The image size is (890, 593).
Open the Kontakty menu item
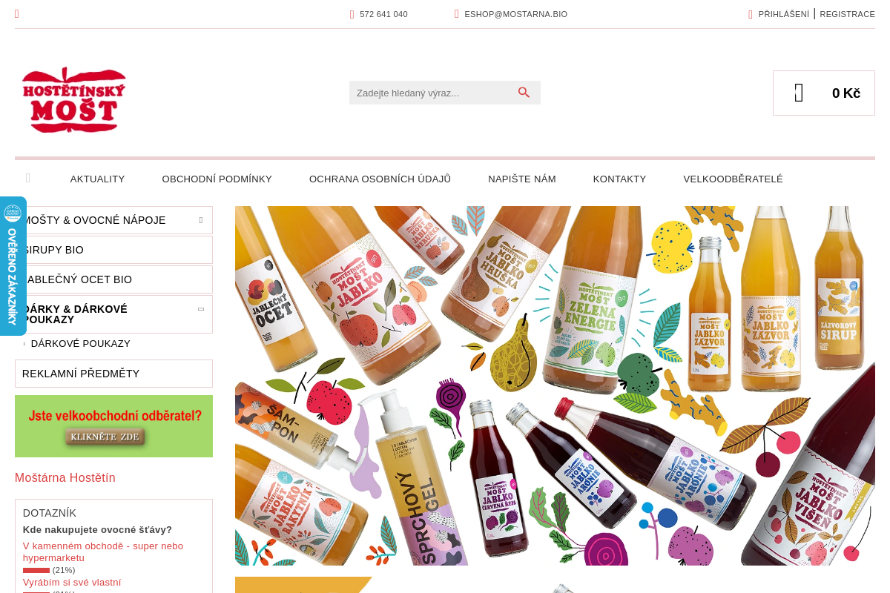619,179
